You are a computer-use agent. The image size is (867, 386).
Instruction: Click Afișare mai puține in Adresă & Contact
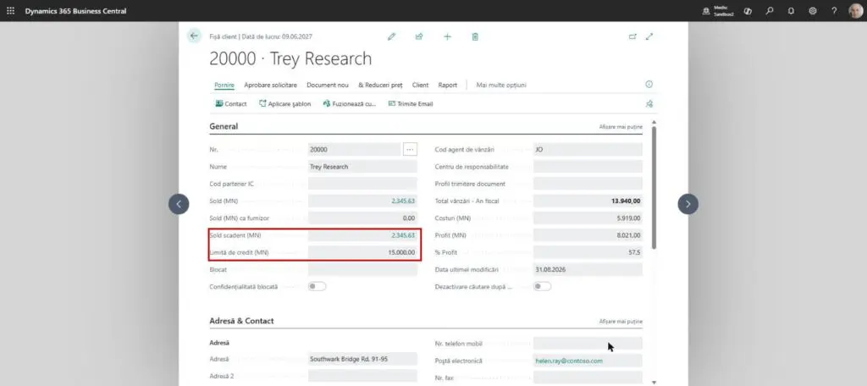coord(621,322)
